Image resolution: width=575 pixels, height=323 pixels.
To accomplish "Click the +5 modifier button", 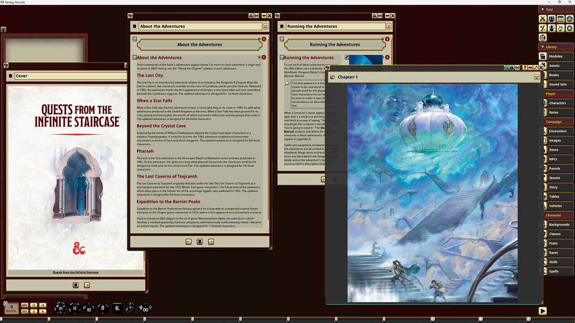I will 42,305.
